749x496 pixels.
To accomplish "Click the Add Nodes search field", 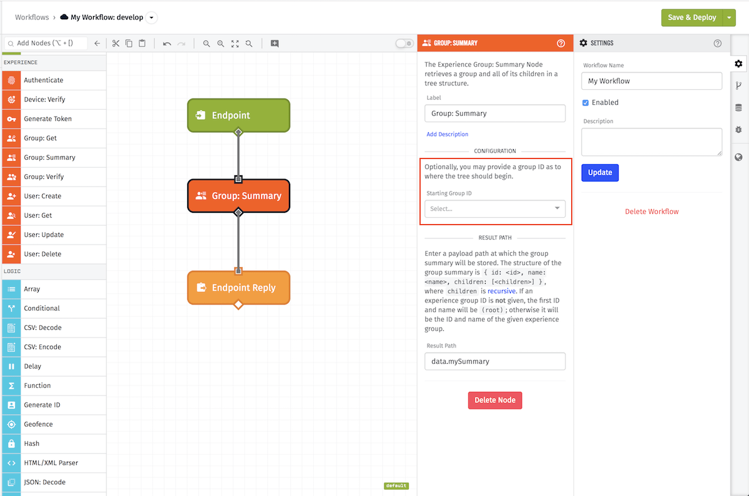I will [46, 43].
